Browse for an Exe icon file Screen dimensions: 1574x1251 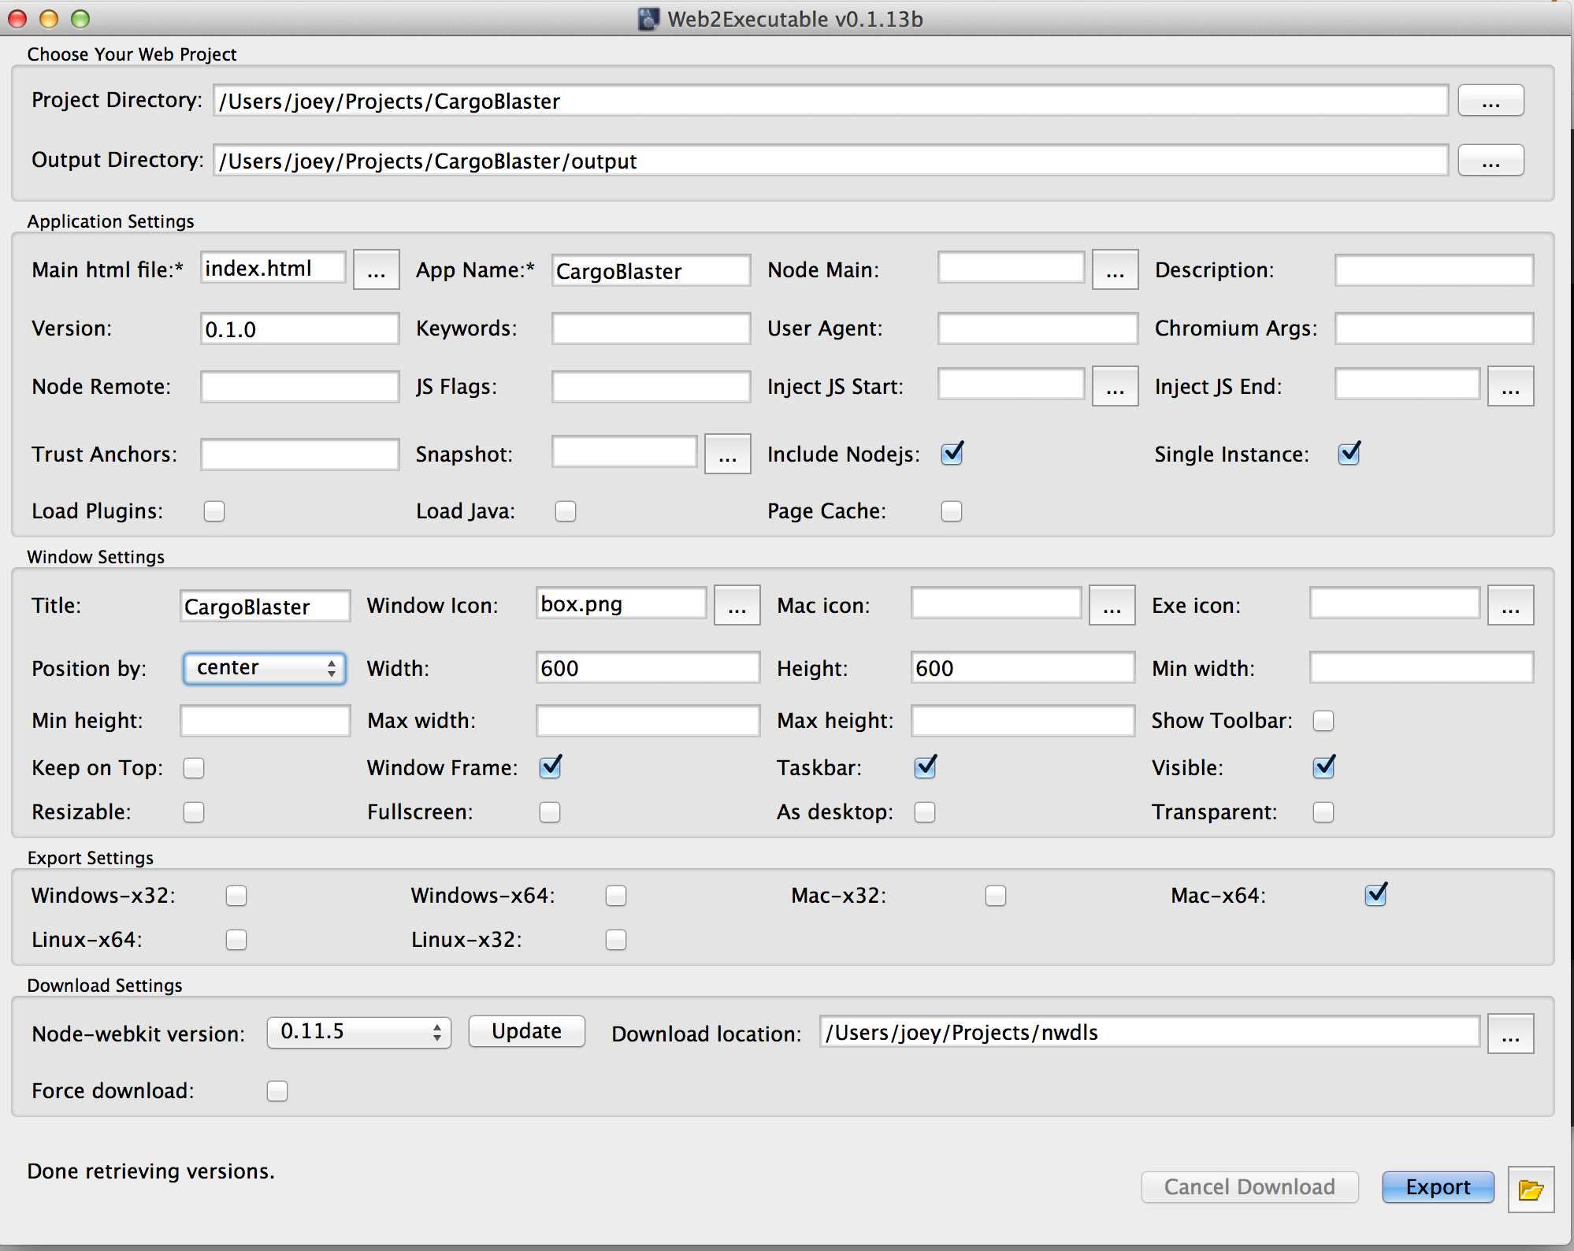(x=1509, y=605)
